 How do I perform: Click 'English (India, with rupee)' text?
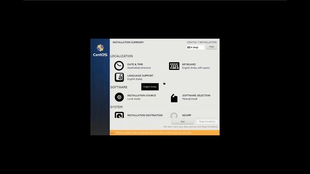(196, 68)
